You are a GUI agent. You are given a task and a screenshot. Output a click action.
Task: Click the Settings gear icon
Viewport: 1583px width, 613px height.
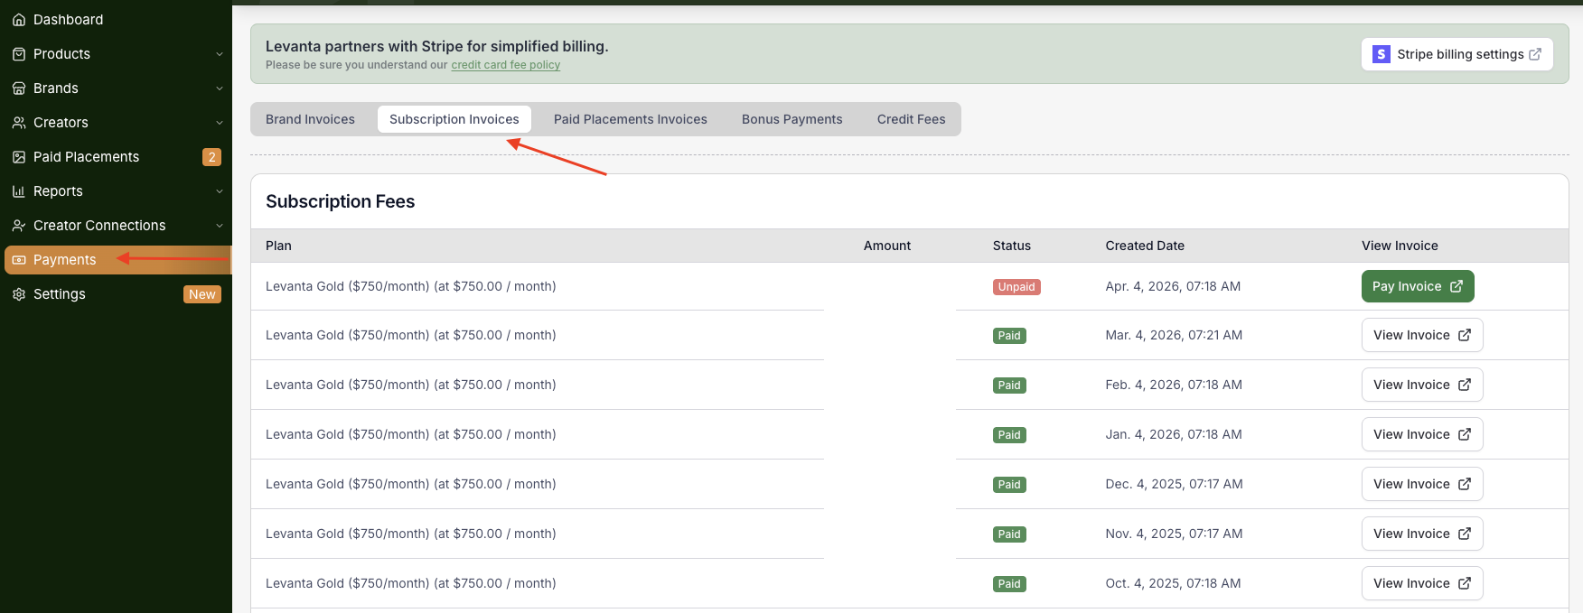(x=18, y=294)
